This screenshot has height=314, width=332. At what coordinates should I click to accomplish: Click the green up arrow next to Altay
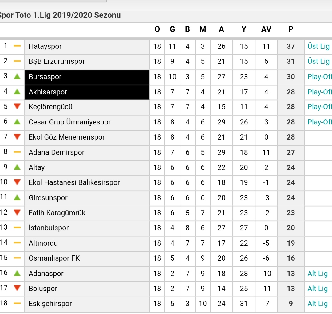[x=17, y=167]
